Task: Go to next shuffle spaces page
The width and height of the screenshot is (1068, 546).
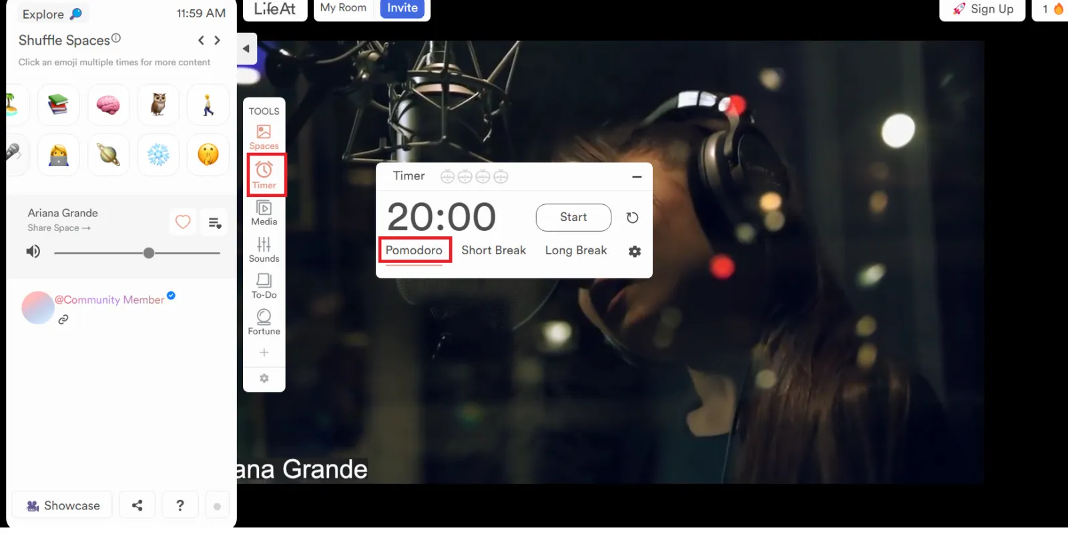Action: [x=217, y=40]
